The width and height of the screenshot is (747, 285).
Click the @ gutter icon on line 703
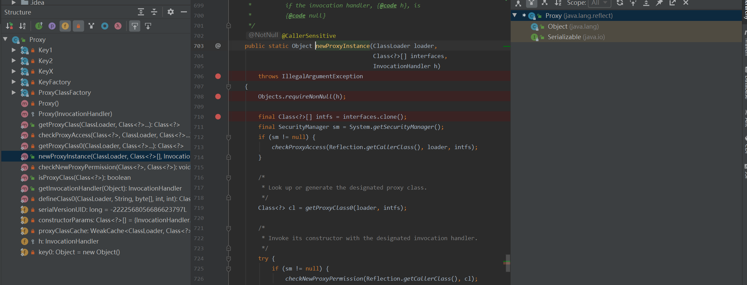click(218, 46)
